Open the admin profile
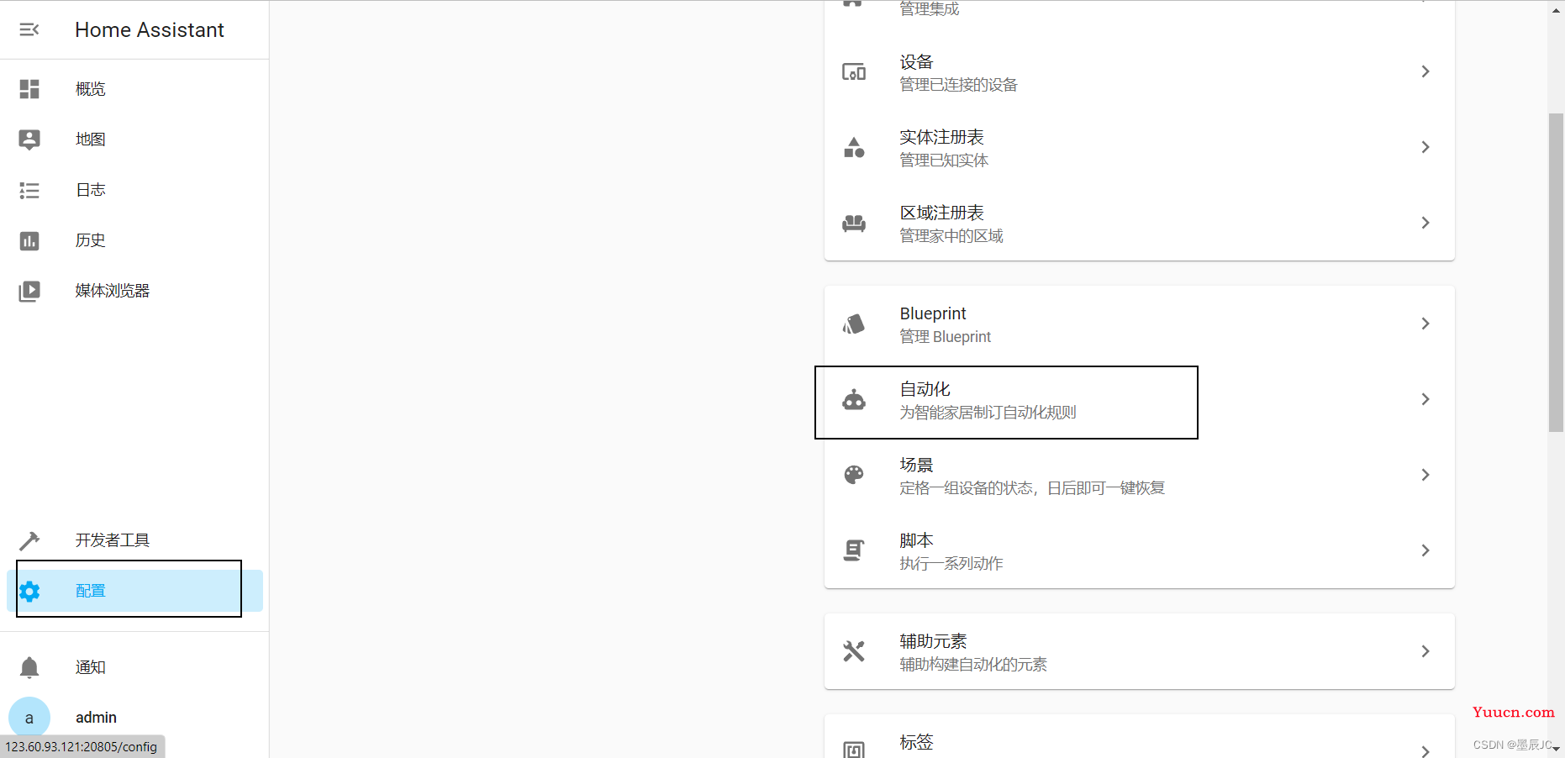1565x758 pixels. [134, 718]
